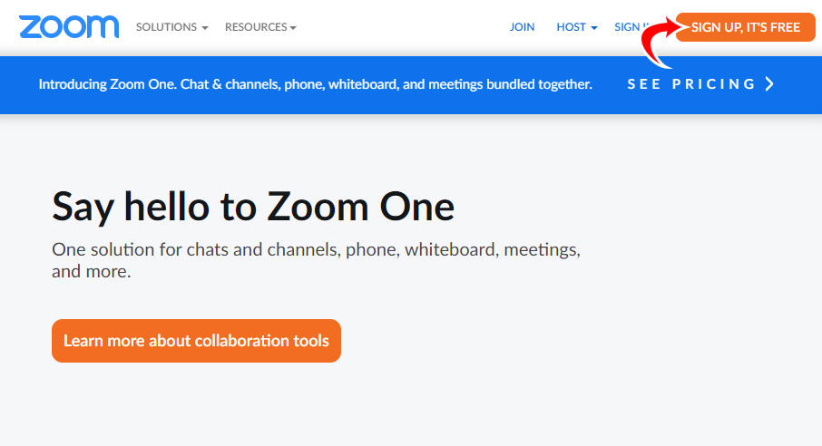Click the Say hello to Zoom One heading
Viewport: 822px width, 446px height.
pyautogui.click(x=253, y=207)
